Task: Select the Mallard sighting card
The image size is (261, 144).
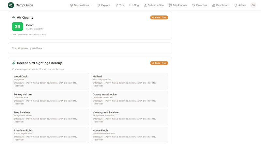Action: (129, 81)
